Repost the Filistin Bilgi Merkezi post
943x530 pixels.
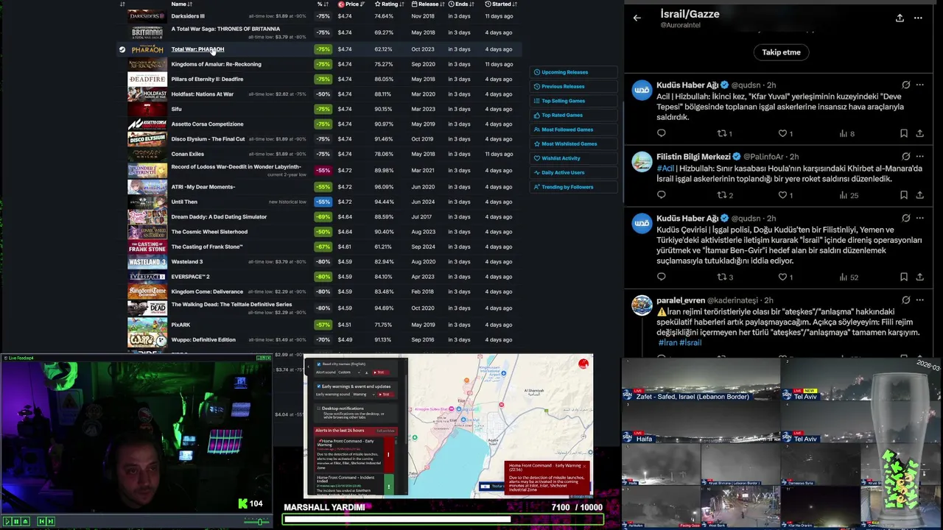tap(725, 195)
